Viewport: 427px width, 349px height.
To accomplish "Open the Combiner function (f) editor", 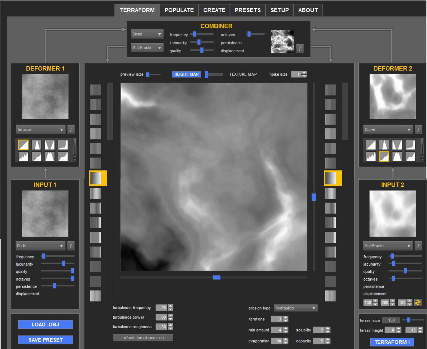I will pos(300,49).
